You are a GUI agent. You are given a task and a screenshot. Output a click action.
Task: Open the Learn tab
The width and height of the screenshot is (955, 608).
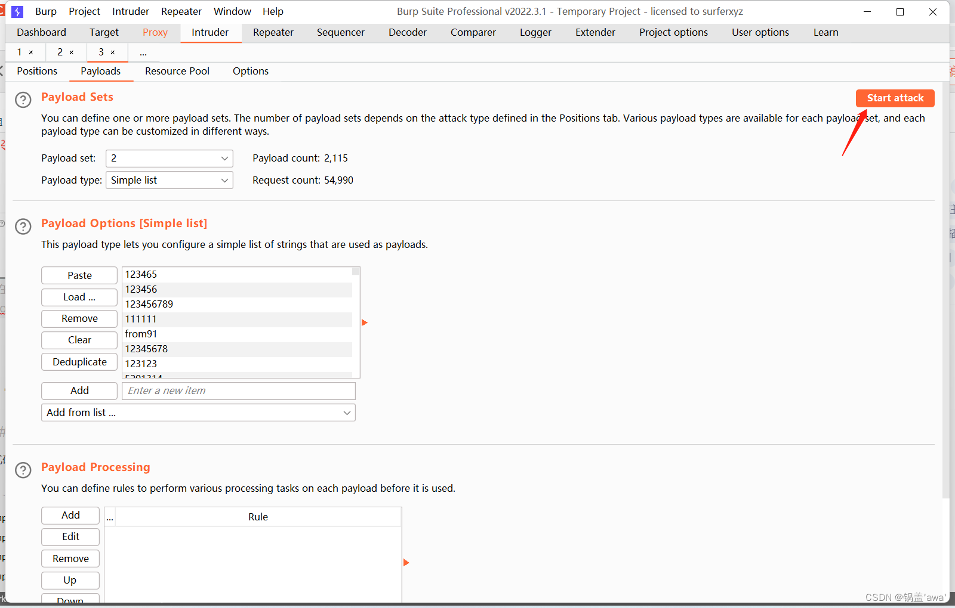pyautogui.click(x=826, y=32)
